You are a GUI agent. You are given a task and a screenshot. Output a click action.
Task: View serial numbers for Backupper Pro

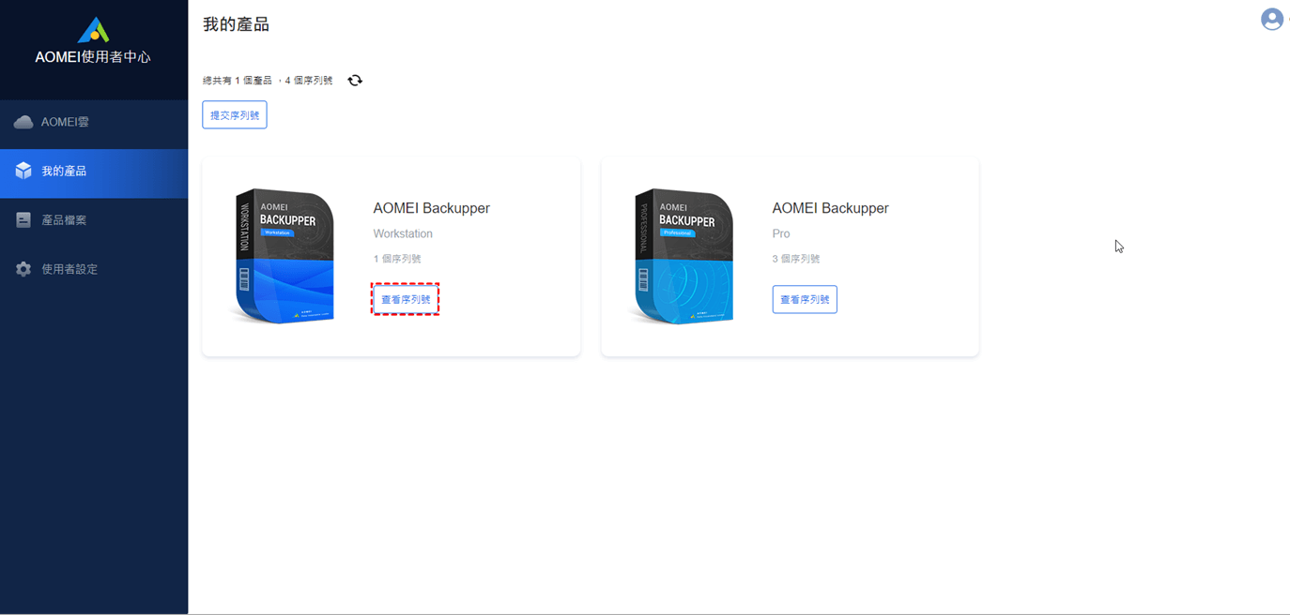pos(805,300)
